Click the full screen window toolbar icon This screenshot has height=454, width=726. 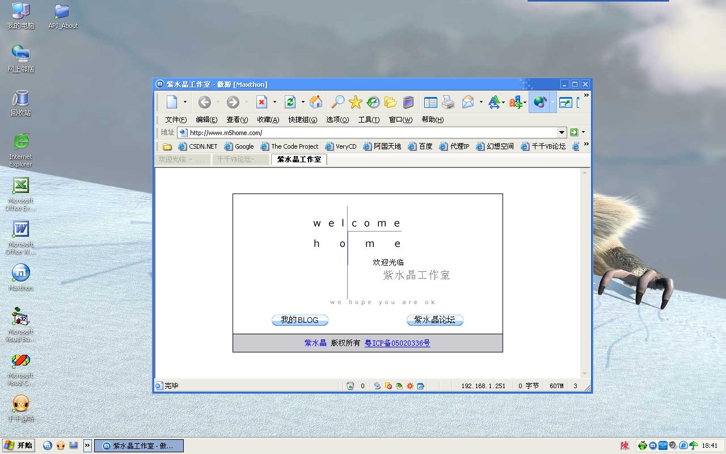[565, 103]
